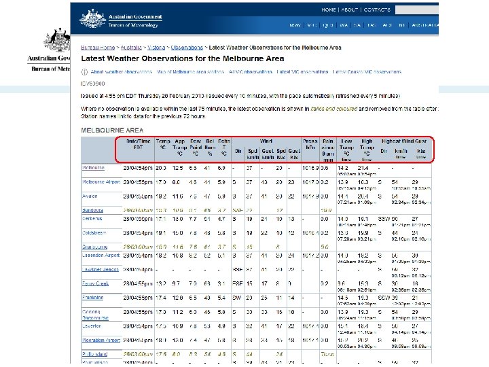Open Latest Coastal VIC observations link
The image size is (489, 367).
tap(367, 72)
